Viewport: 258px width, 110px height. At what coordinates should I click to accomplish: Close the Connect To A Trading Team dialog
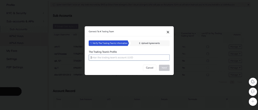(168, 32)
